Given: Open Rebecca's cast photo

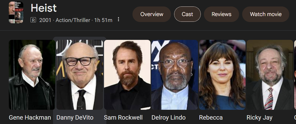Looking at the screenshot, I should coord(222,75).
